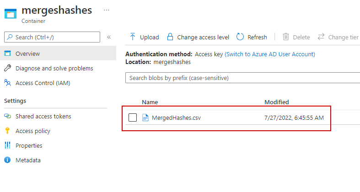Click Change tier in the toolbar
Image resolution: width=360 pixels, height=192 pixels.
point(338,37)
